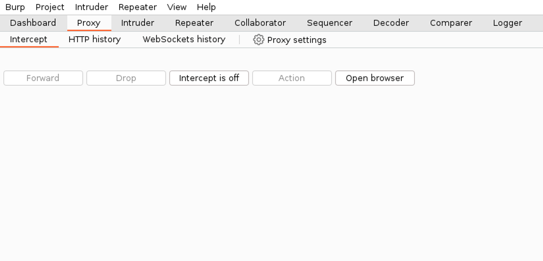Open the Sequencer tab
Screen dimensions: 543x261
tap(329, 23)
